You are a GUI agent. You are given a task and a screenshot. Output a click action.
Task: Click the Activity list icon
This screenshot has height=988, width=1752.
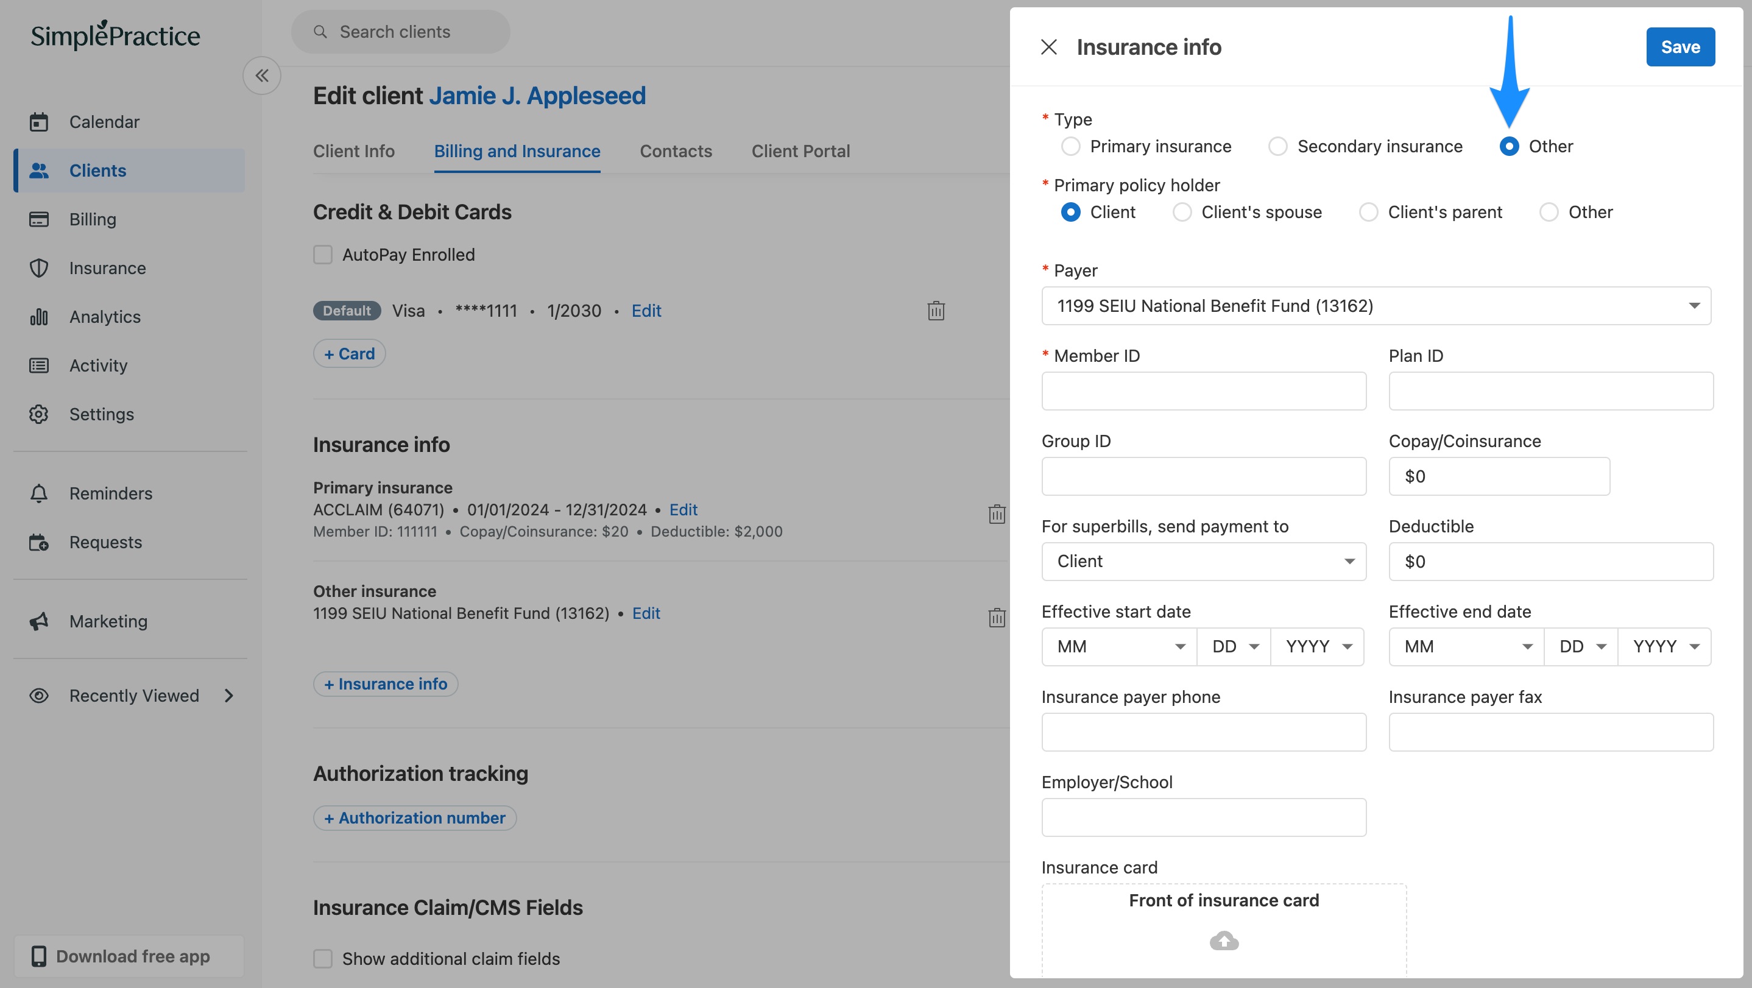click(39, 365)
